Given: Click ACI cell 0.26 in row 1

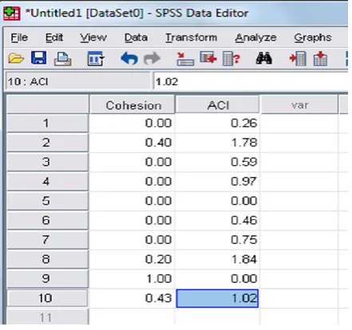Looking at the screenshot, I should tap(217, 123).
